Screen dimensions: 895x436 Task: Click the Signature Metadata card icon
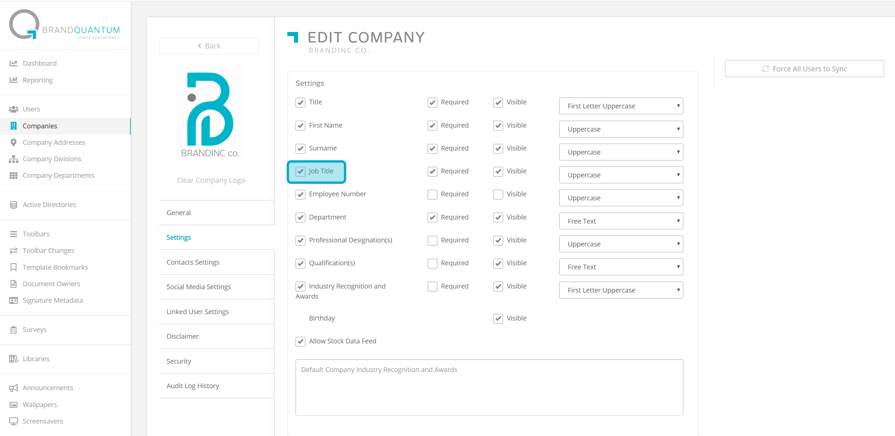click(13, 300)
